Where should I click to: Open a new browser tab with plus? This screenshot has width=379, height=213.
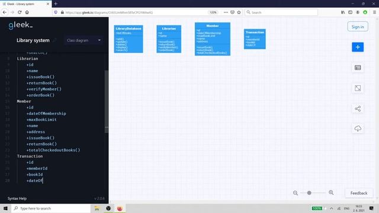coord(56,4)
